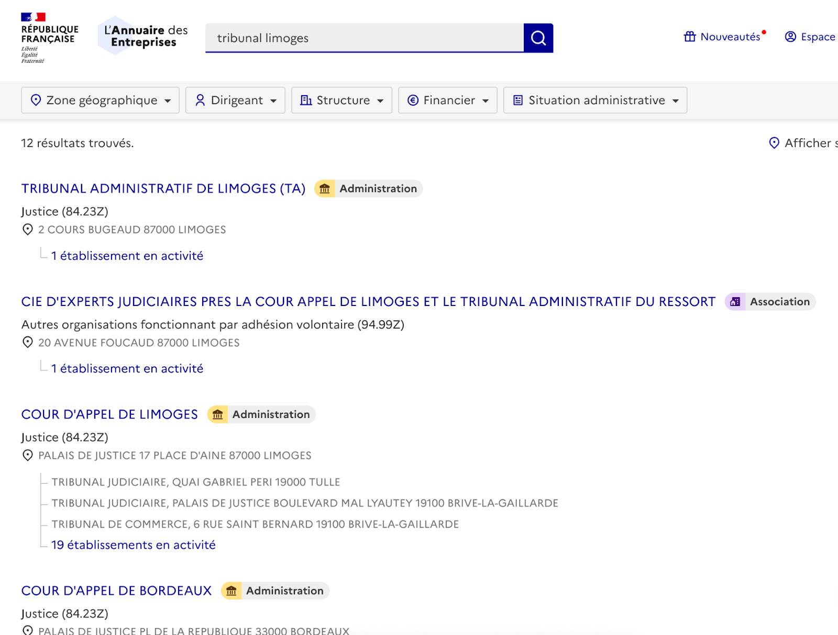Click the République Française logo
838x635 pixels.
[49, 38]
